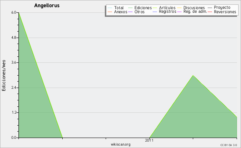This screenshot has height=148, width=241.
Task: Click the chart title Angellorus
Action: tap(47, 6)
